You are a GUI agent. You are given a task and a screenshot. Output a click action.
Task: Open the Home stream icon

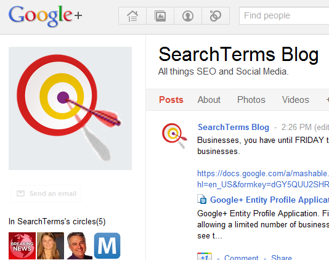pyautogui.click(x=132, y=16)
